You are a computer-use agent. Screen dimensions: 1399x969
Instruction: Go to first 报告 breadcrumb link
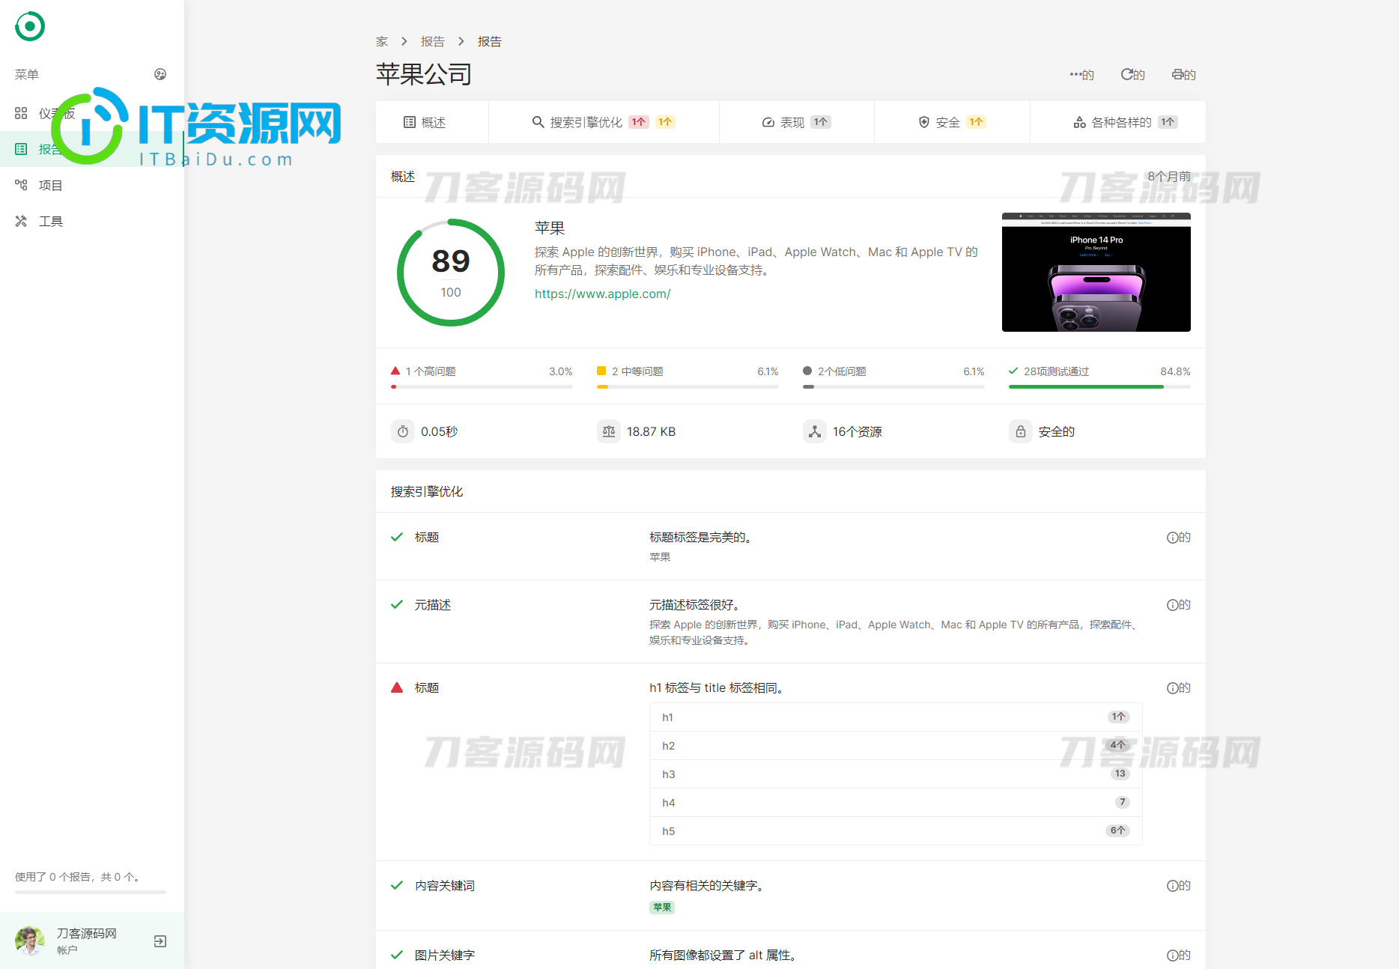(433, 41)
